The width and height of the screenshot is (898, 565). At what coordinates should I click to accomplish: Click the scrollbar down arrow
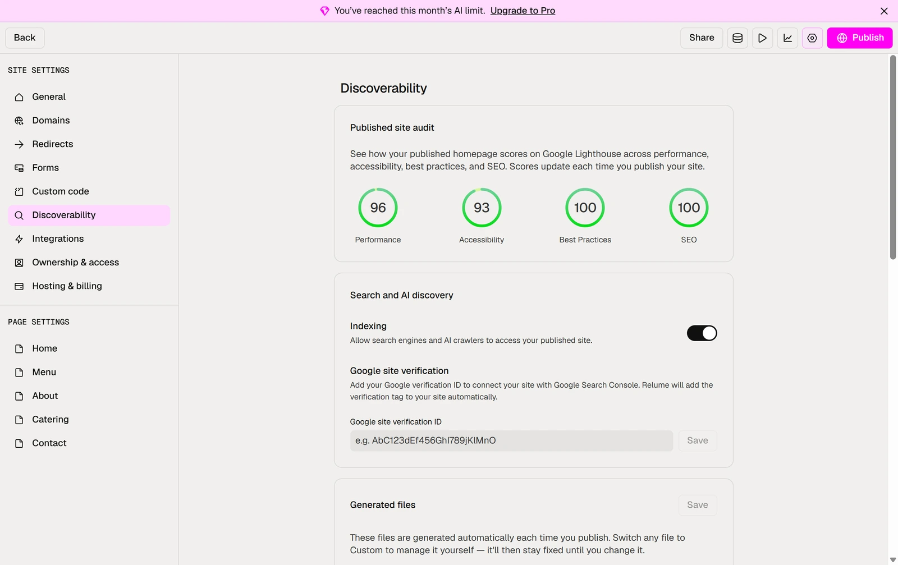click(893, 560)
